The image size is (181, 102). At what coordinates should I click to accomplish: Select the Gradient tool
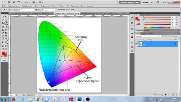coord(6,33)
